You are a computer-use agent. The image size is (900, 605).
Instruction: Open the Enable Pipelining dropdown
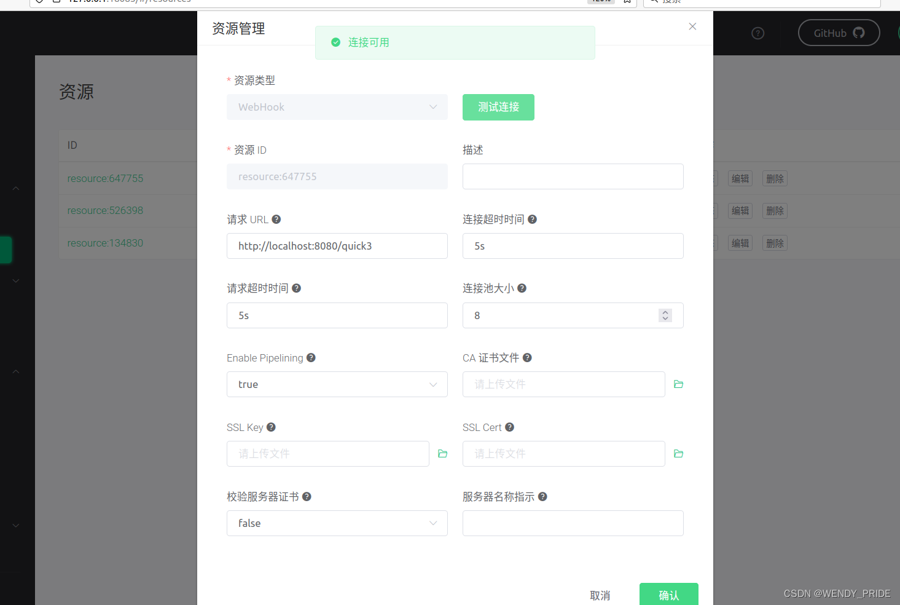(x=337, y=384)
